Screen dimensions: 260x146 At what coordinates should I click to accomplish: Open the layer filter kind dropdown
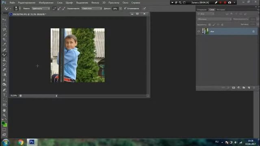(x=206, y=14)
